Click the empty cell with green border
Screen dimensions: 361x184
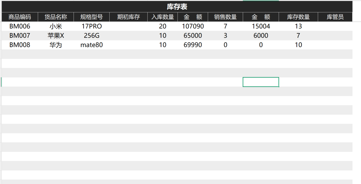261,82
